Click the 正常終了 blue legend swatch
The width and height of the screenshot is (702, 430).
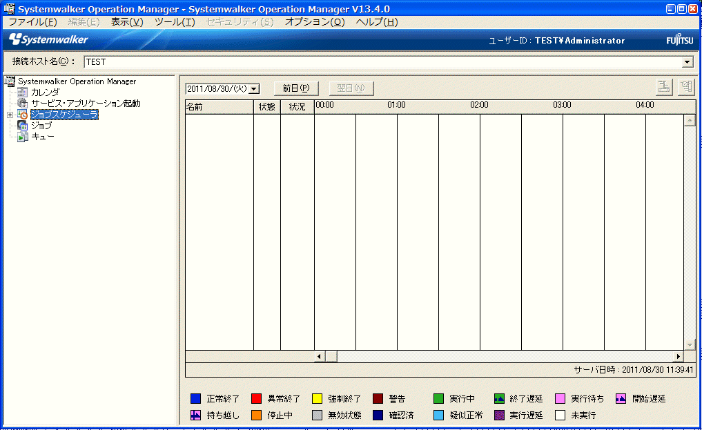pos(195,399)
